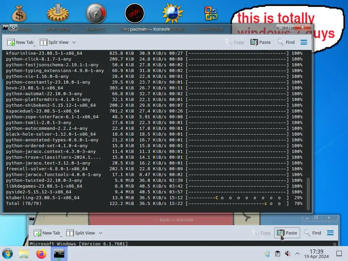Screen dimensions: 348x261
Task: Click the Total (78/79) progress line
Action: pyautogui.click(x=154, y=203)
